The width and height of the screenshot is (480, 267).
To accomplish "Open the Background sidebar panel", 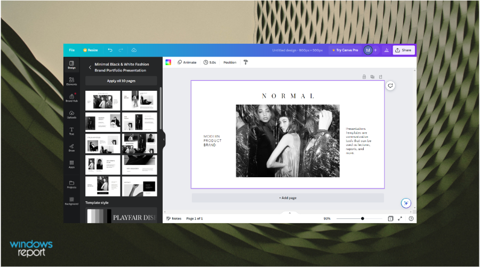I will point(71,201).
